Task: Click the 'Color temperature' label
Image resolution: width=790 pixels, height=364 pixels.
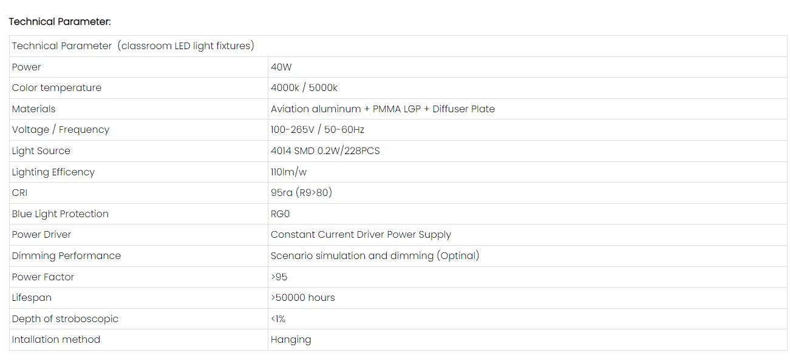Action: (56, 88)
